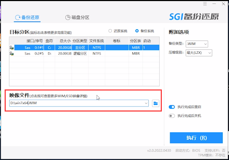Switch to the 备份还原 tab

[x=27, y=17]
